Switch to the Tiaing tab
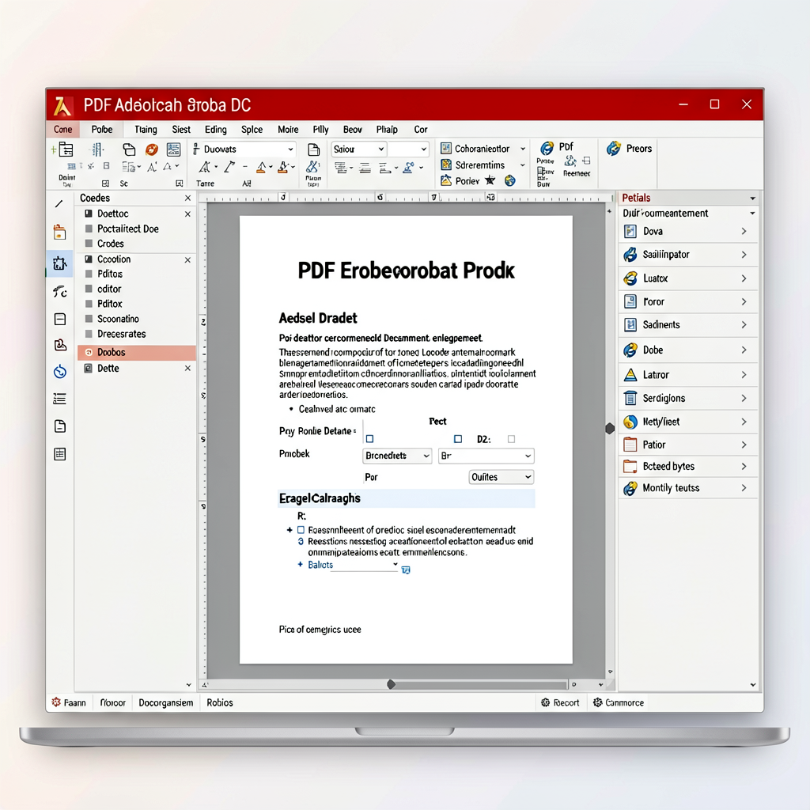810x810 pixels. tap(146, 130)
